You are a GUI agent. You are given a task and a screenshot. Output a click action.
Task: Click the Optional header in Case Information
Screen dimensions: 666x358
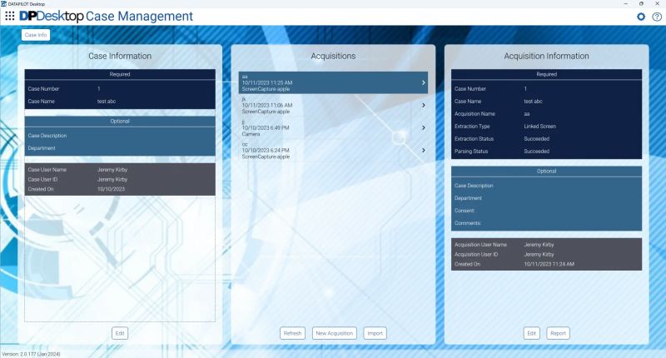(x=120, y=122)
